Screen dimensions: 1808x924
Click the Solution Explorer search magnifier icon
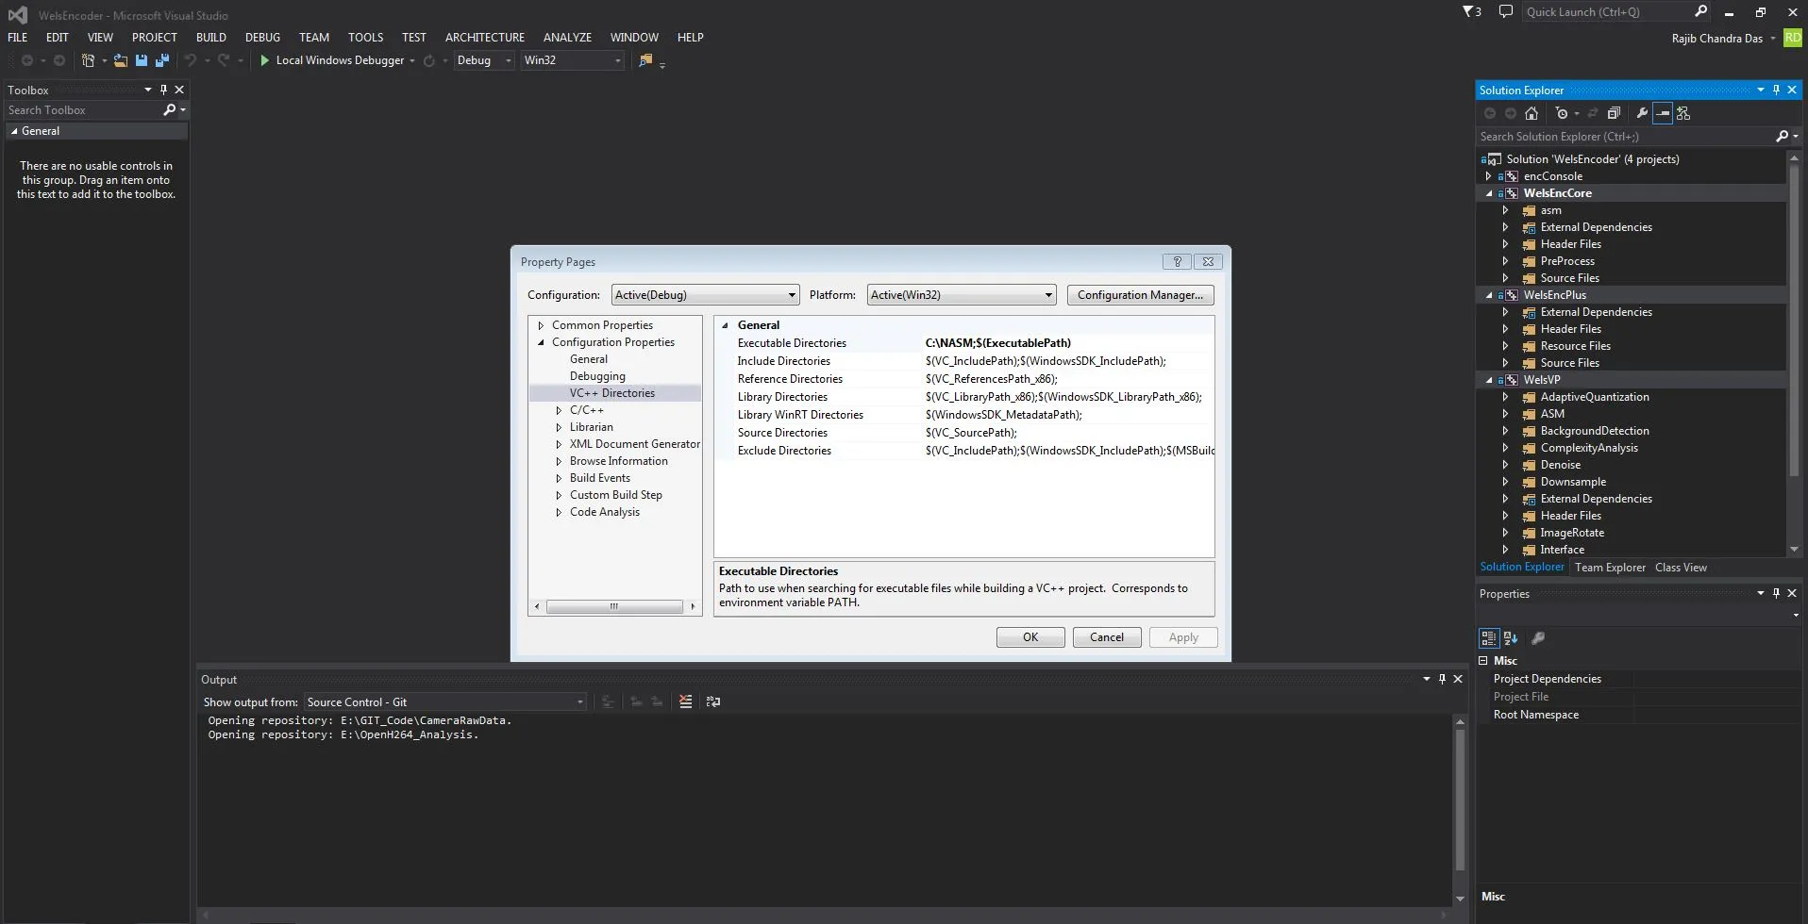(1782, 137)
